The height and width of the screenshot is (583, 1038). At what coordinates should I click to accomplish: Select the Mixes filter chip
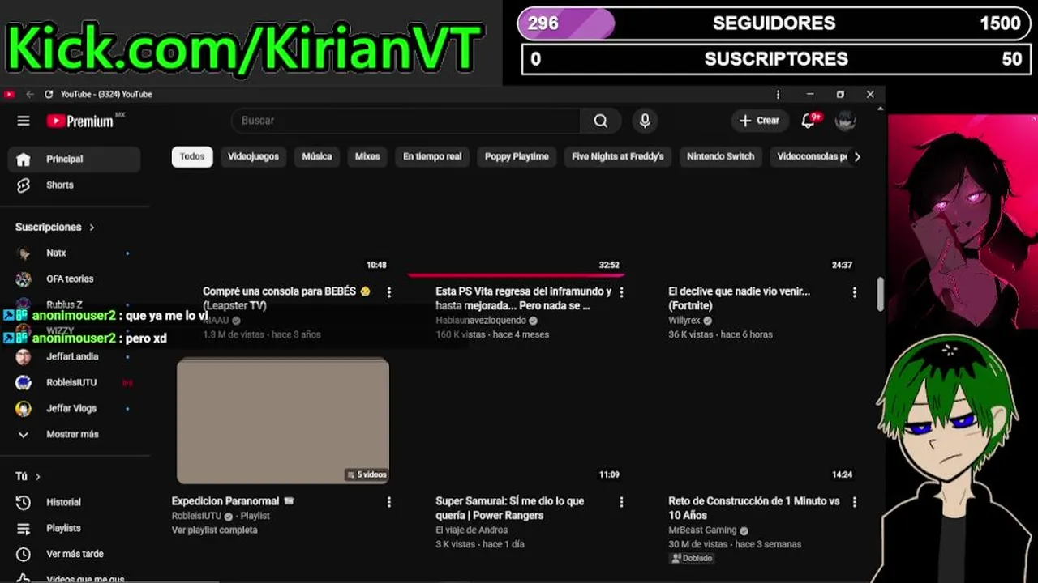click(x=367, y=157)
